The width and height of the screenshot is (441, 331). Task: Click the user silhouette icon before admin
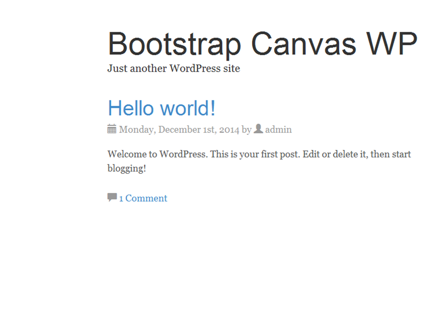tap(258, 128)
